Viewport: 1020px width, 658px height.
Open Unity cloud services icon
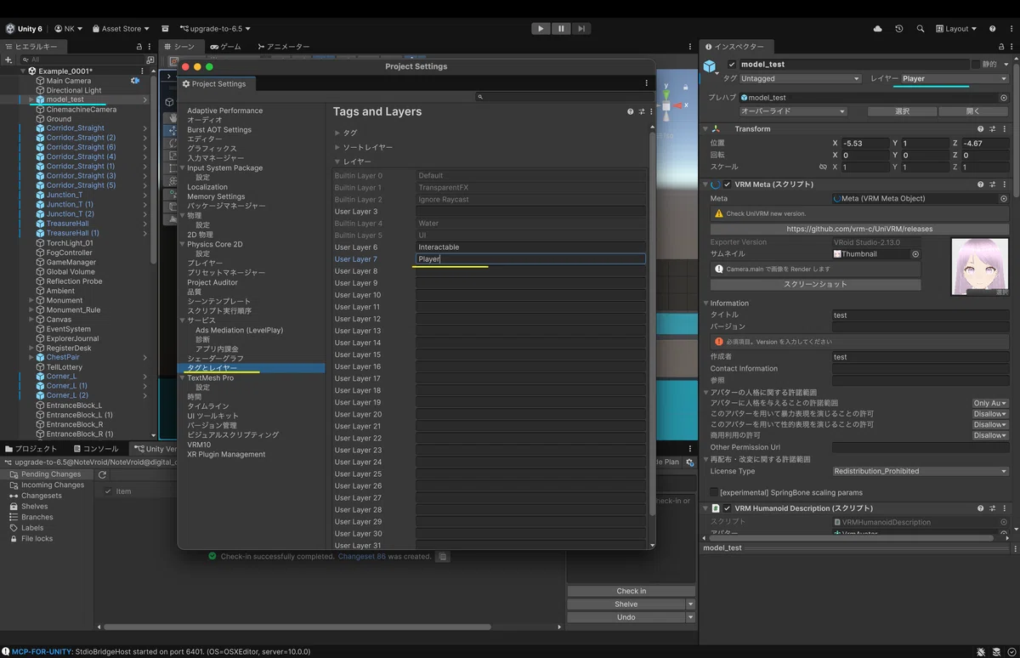tap(878, 28)
